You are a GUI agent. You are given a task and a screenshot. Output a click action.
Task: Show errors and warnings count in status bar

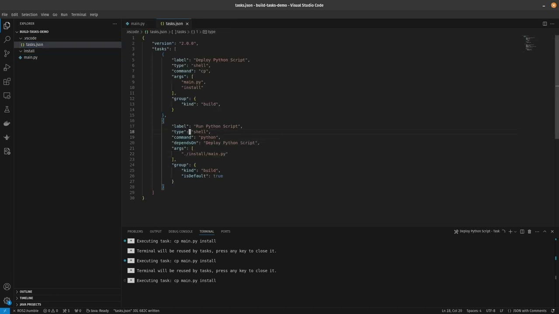pos(50,311)
